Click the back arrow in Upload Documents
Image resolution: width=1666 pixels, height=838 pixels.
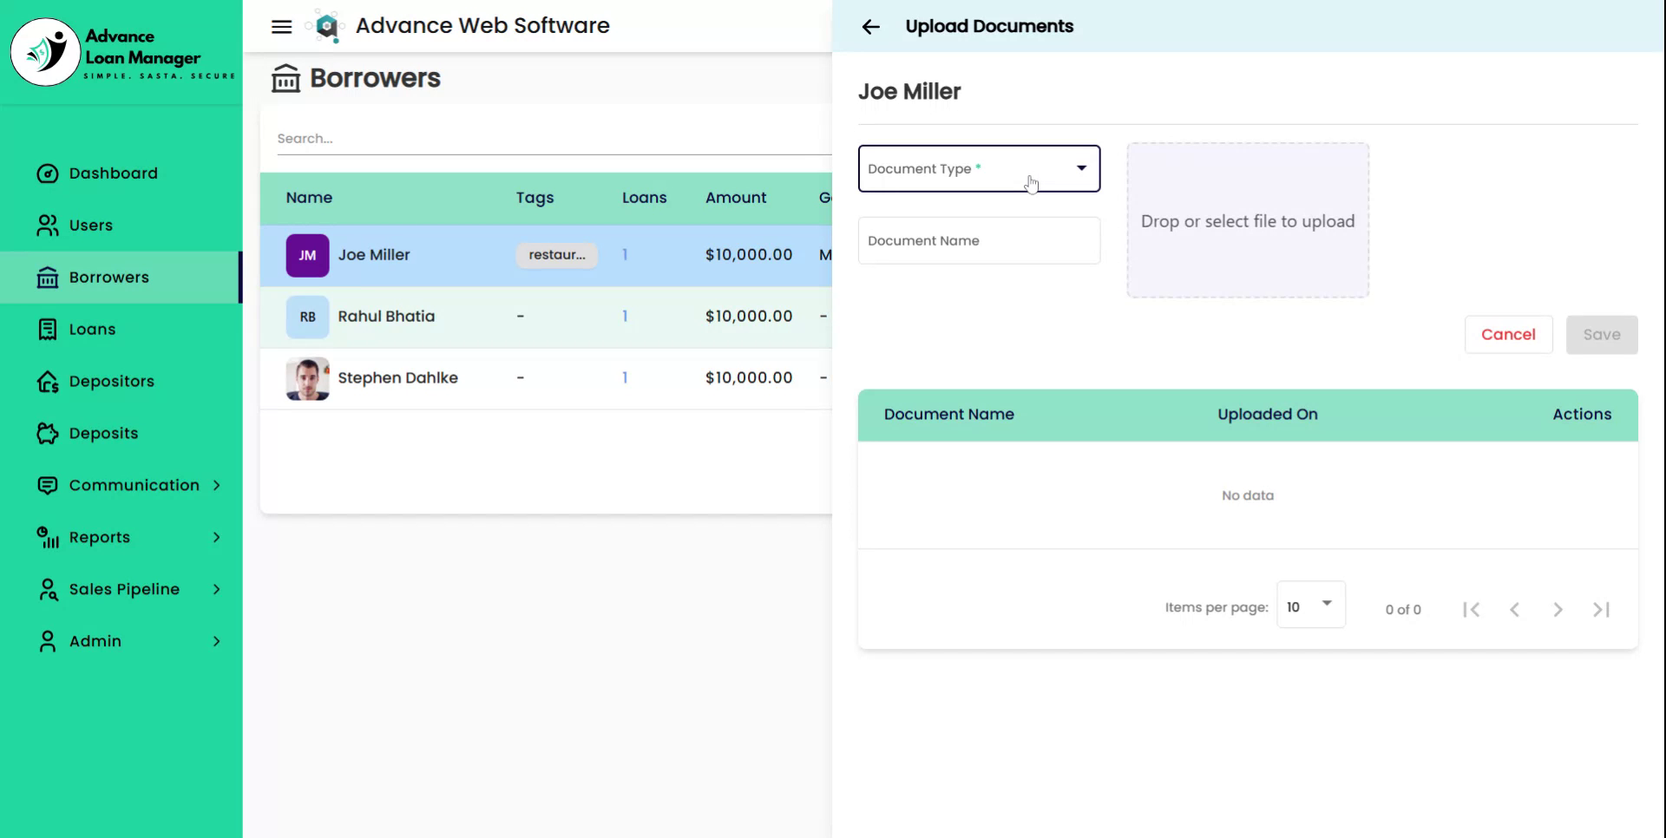870,27
